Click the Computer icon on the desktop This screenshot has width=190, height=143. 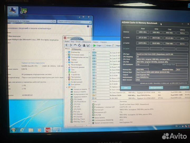13,10
